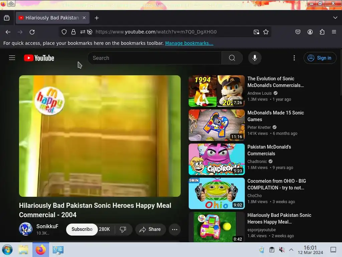
Task: Click the Manage bookmarks link
Action: (x=189, y=43)
